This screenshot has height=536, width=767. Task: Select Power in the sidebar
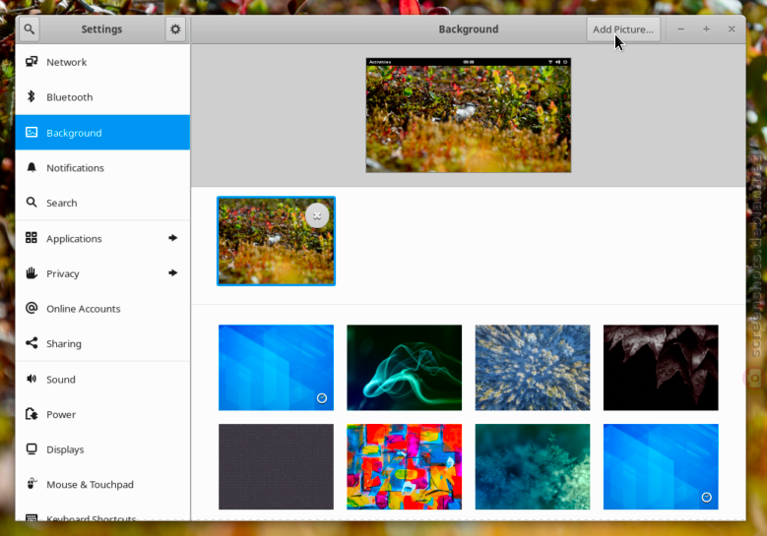[102, 415]
